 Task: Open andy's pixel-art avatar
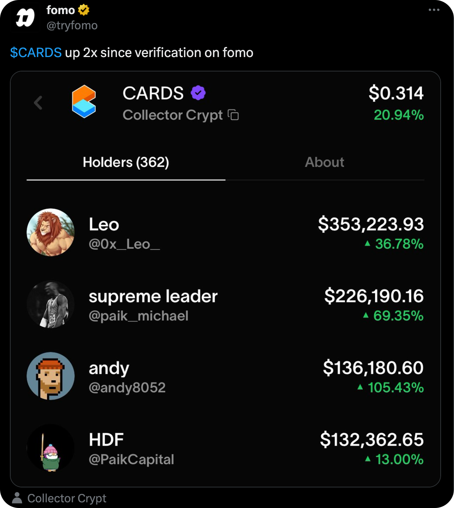click(x=51, y=376)
